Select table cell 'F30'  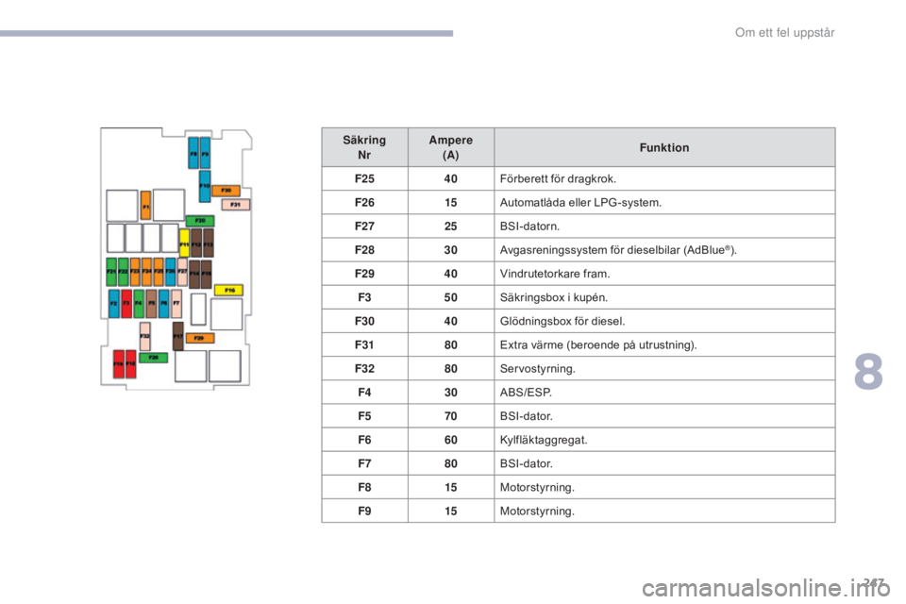(x=364, y=322)
